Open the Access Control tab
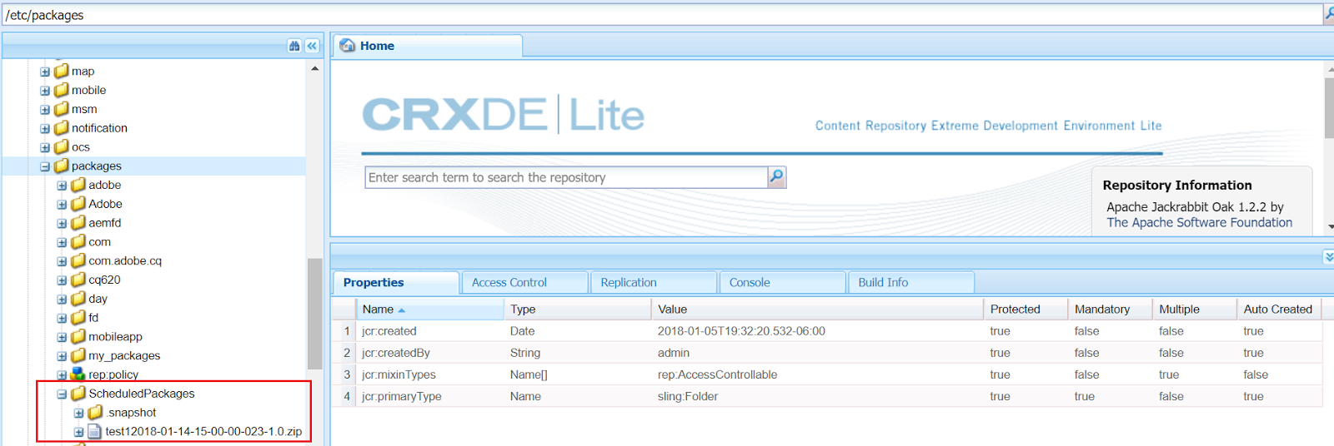The image size is (1334, 446). point(525,283)
